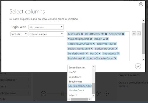This screenshot has width=148, height=103.
Task: Select highlighted SpecialCharacterCount suggestion
Action: coord(79,86)
